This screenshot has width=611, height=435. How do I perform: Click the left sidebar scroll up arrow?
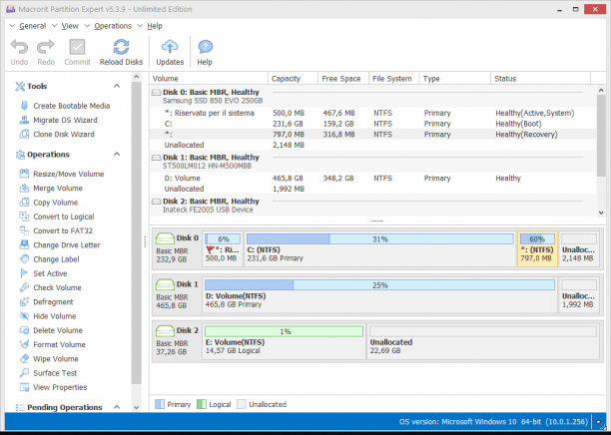tap(136, 77)
